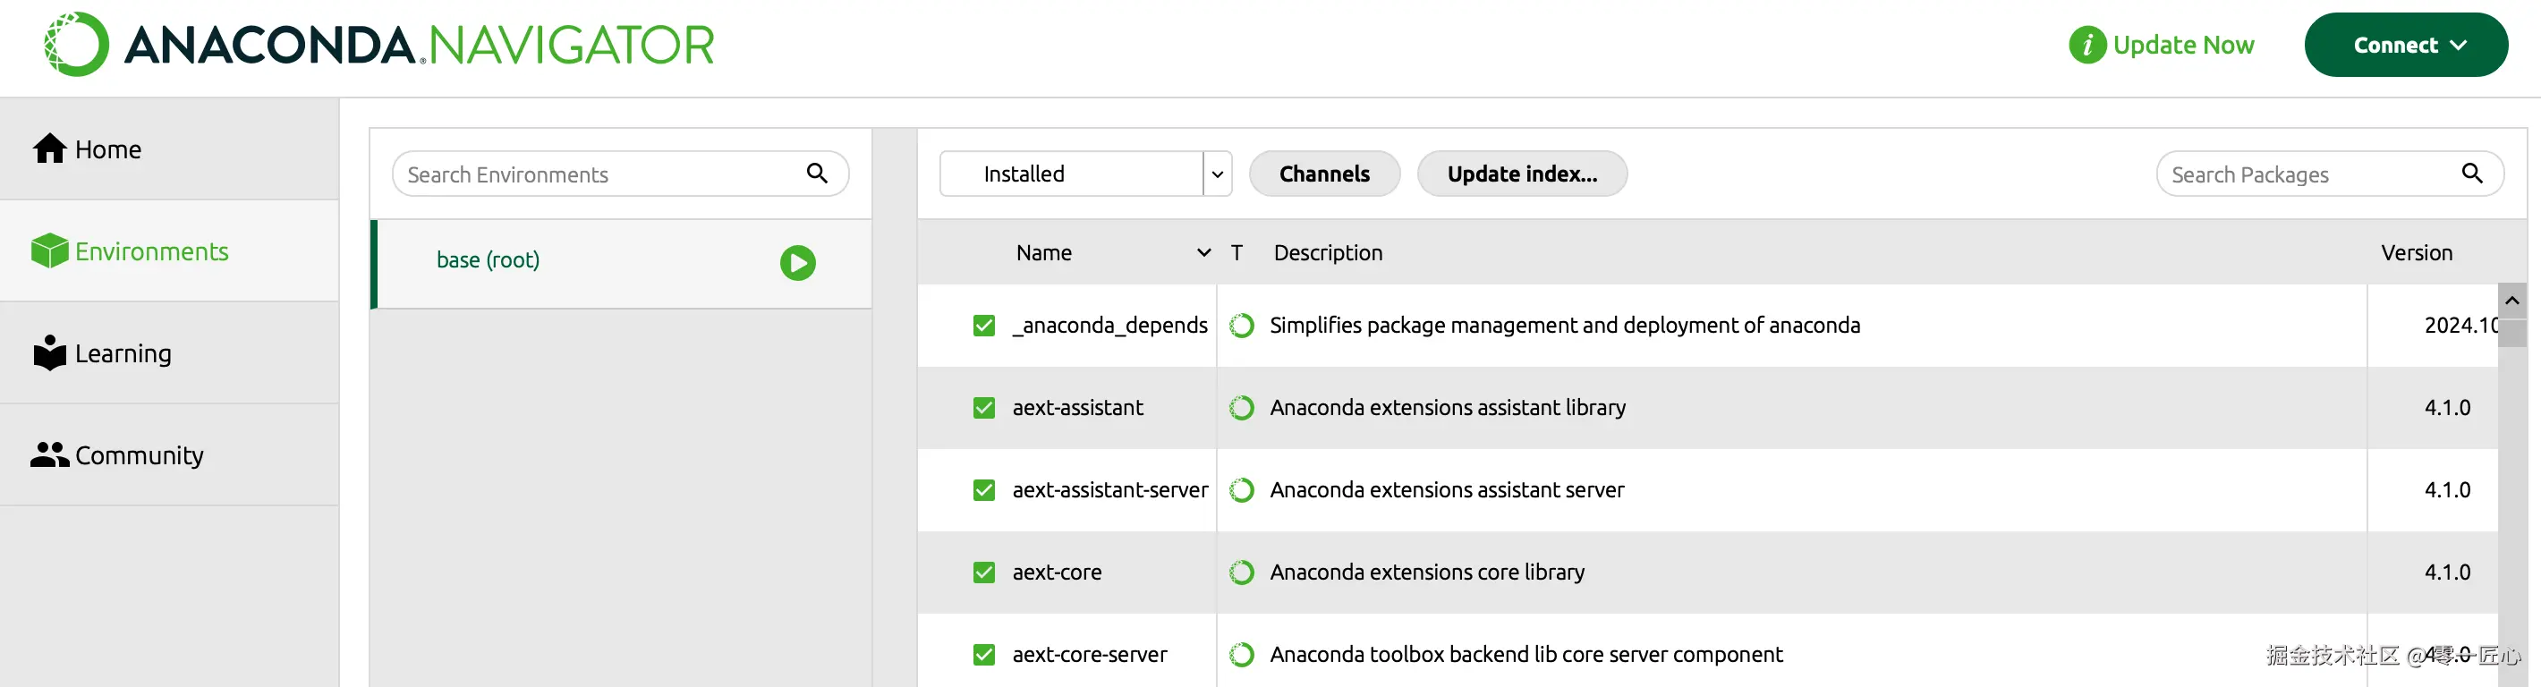This screenshot has width=2541, height=687.
Task: Select the base (root) environment
Action: [x=489, y=260]
